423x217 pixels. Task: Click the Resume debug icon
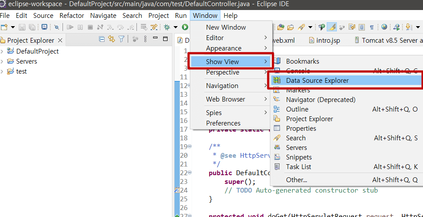[x=70, y=27]
